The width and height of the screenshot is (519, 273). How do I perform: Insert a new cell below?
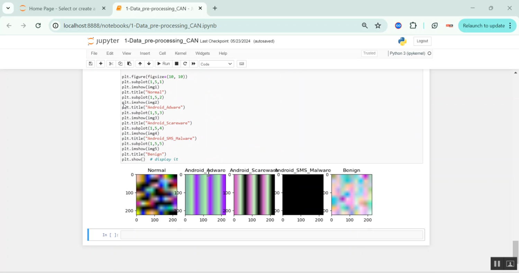click(101, 63)
